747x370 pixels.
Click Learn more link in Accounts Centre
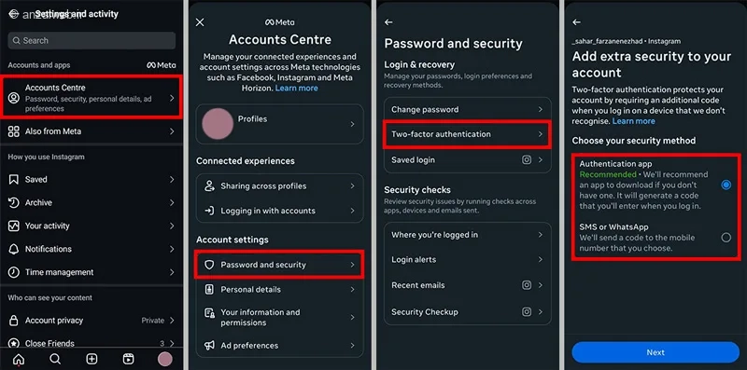coord(296,88)
